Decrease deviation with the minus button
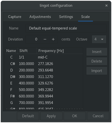This screenshot has height=123, width=112. pyautogui.click(x=45, y=39)
